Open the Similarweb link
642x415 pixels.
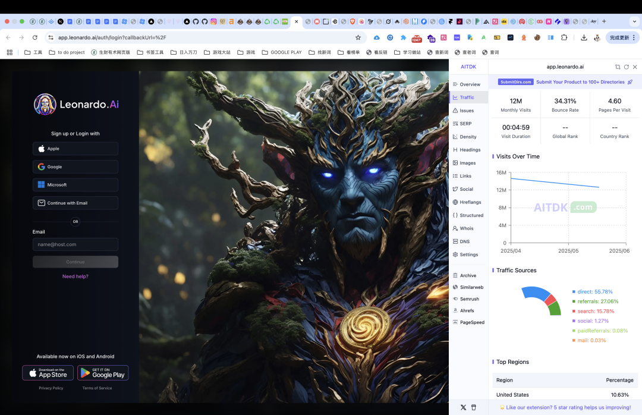tap(469, 287)
